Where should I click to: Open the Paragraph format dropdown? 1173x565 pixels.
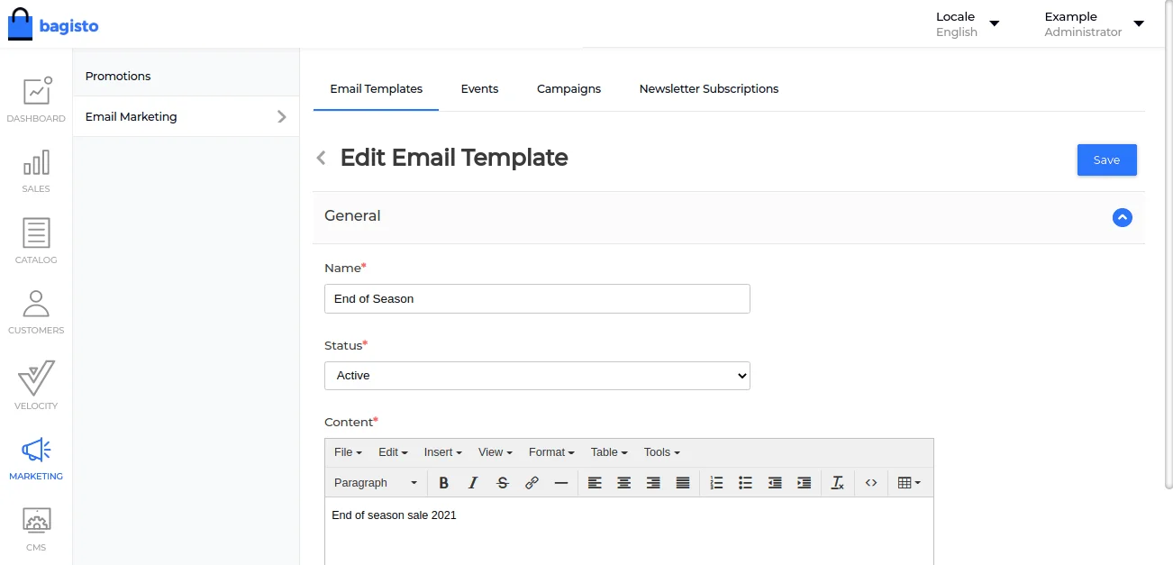(x=375, y=483)
